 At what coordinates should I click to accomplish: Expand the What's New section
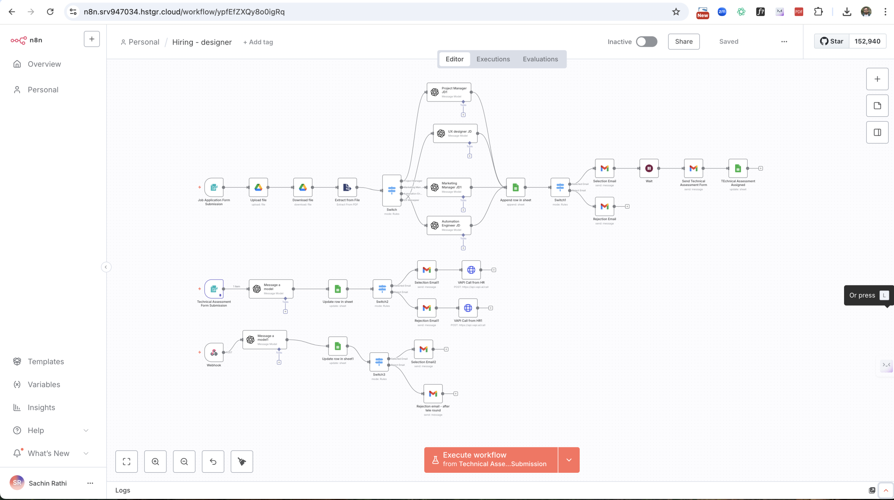(x=86, y=453)
